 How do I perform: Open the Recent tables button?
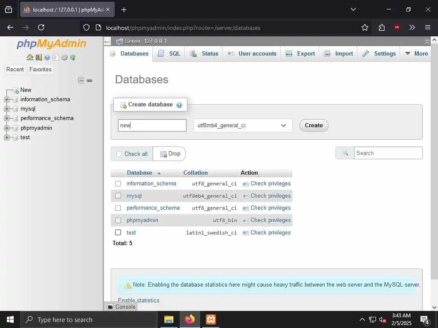[15, 70]
